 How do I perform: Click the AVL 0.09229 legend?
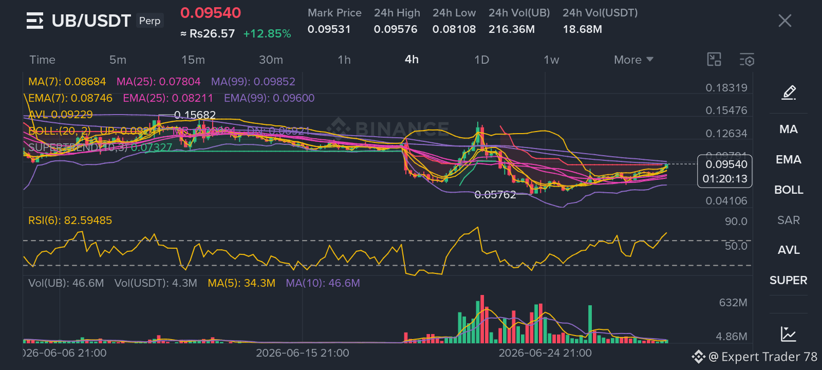click(61, 115)
